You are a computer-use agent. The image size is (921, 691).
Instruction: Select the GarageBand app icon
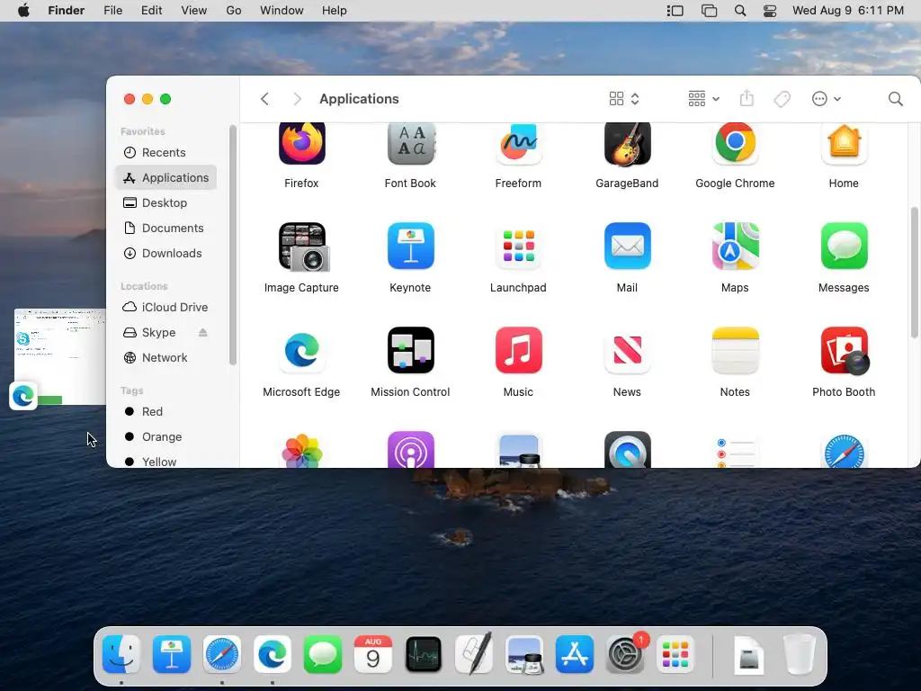(x=627, y=143)
